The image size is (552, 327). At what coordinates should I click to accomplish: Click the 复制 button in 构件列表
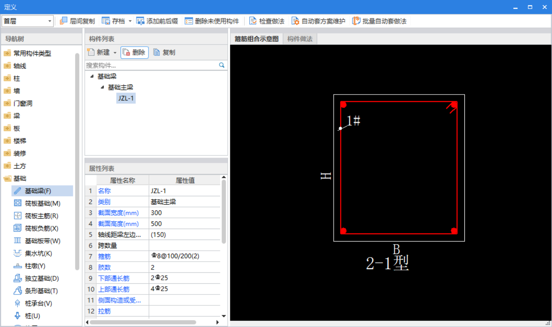[x=164, y=52]
